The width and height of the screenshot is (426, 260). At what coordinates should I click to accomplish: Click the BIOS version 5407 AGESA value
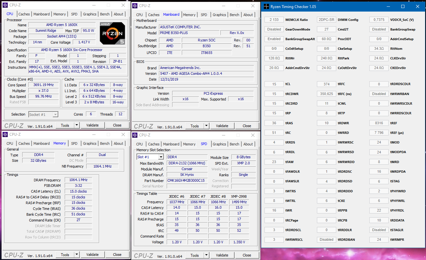(206, 74)
